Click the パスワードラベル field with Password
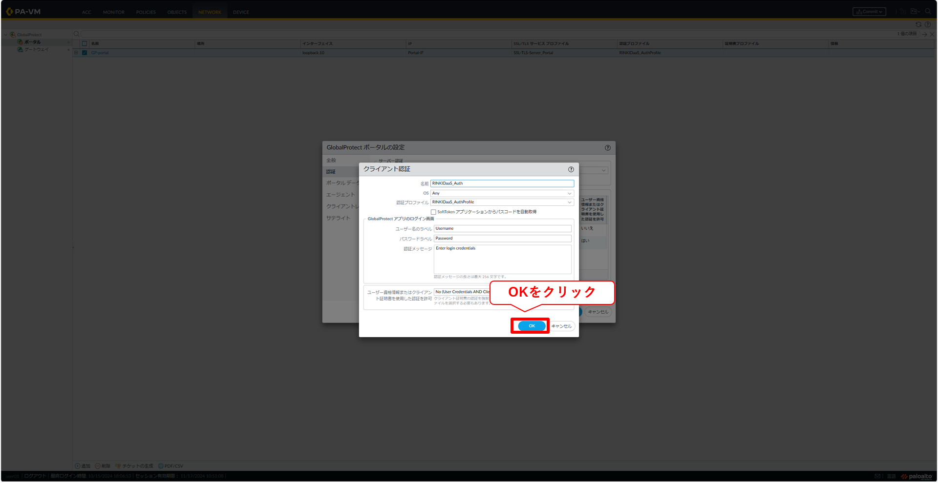 502,239
